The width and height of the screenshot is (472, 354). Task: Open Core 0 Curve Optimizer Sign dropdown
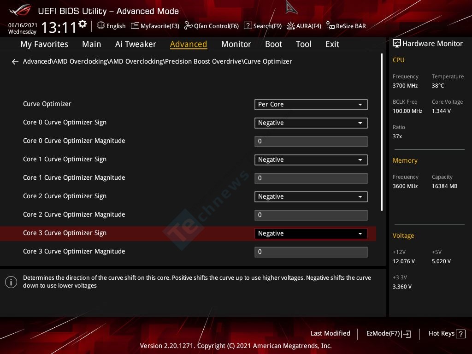pyautogui.click(x=311, y=123)
